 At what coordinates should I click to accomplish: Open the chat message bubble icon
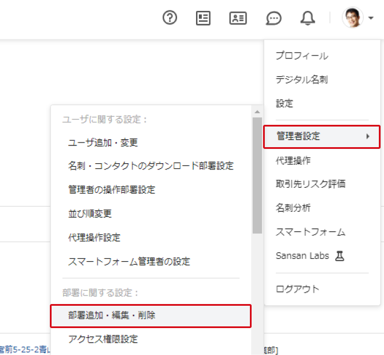tap(274, 18)
